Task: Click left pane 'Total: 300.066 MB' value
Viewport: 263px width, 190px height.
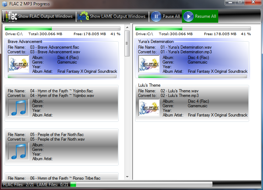Action: [45, 34]
